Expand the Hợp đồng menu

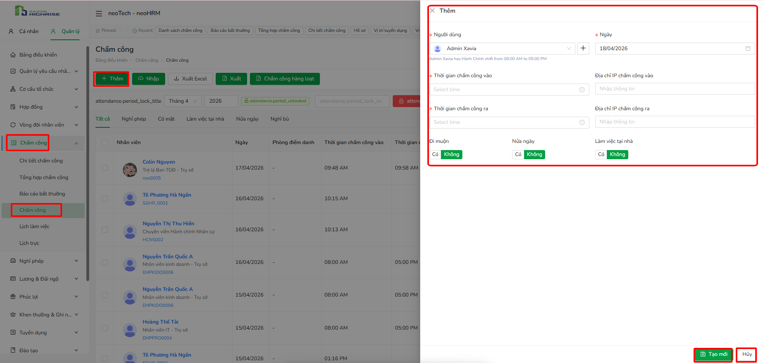pyautogui.click(x=76, y=107)
